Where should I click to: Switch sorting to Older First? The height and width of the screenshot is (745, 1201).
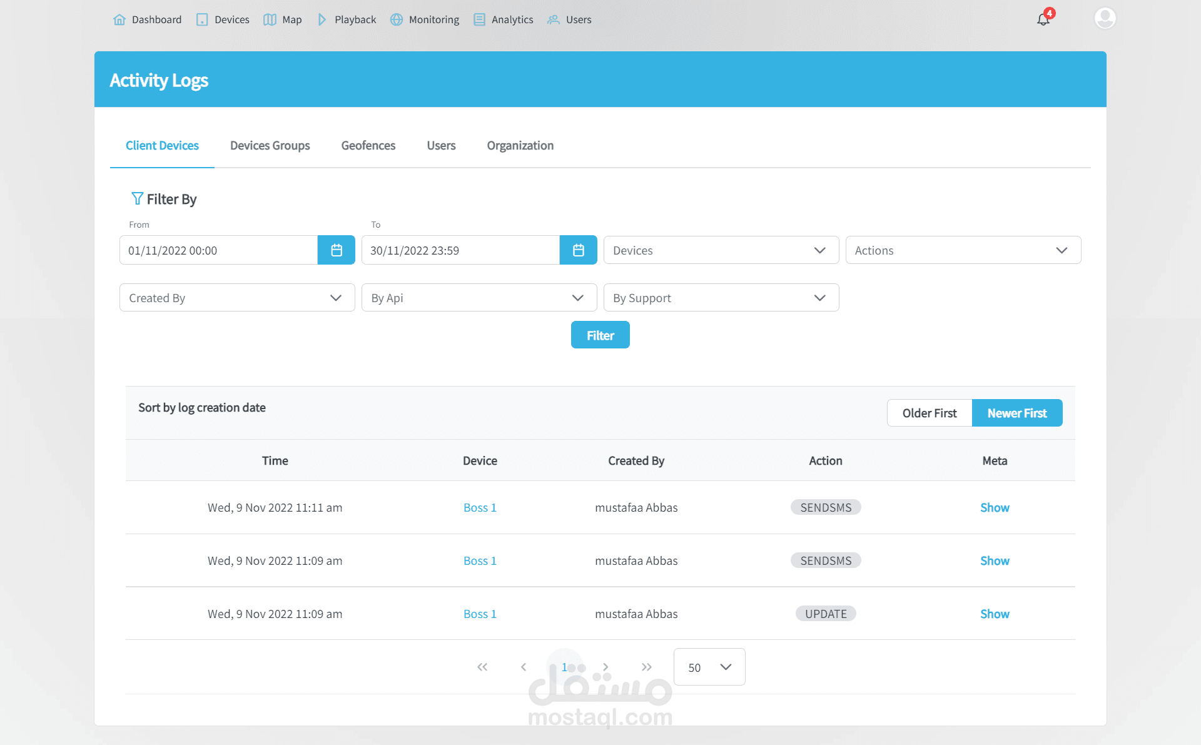coord(929,413)
